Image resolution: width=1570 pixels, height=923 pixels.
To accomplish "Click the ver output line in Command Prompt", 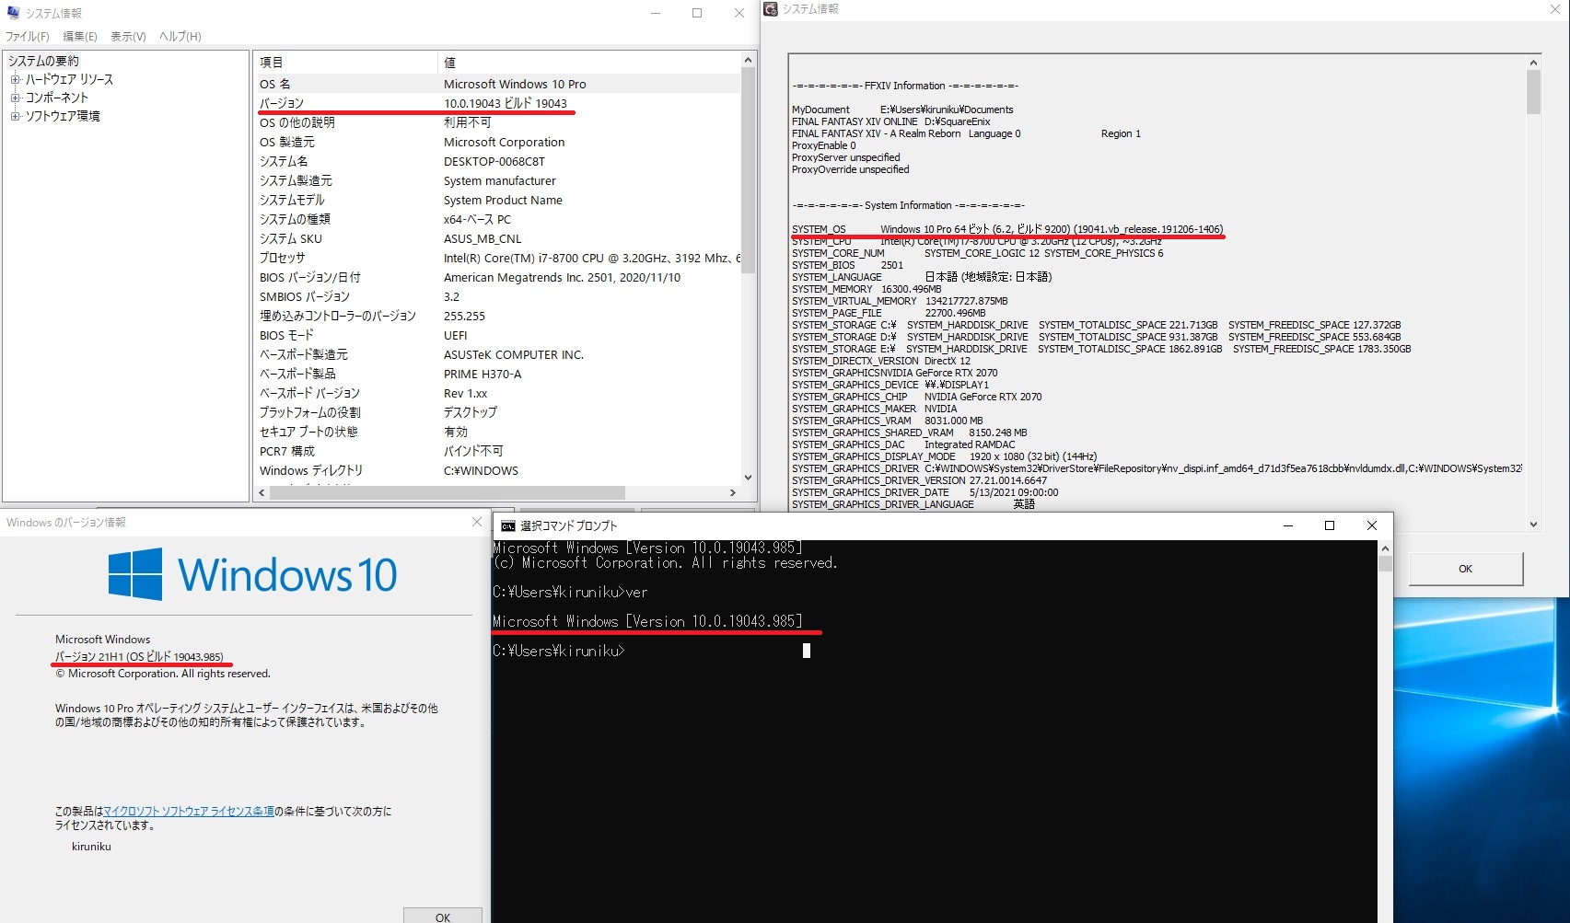I will tap(647, 621).
